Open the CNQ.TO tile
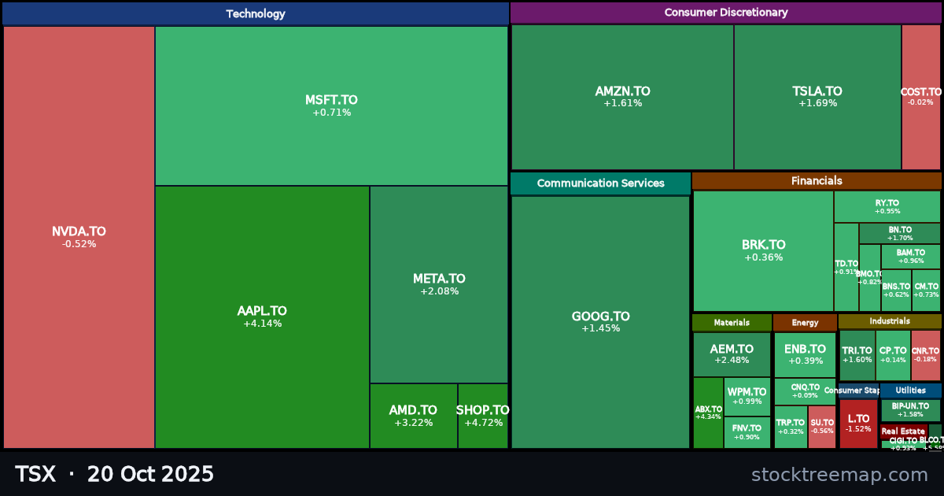Viewport: 944px width, 496px height. point(805,391)
